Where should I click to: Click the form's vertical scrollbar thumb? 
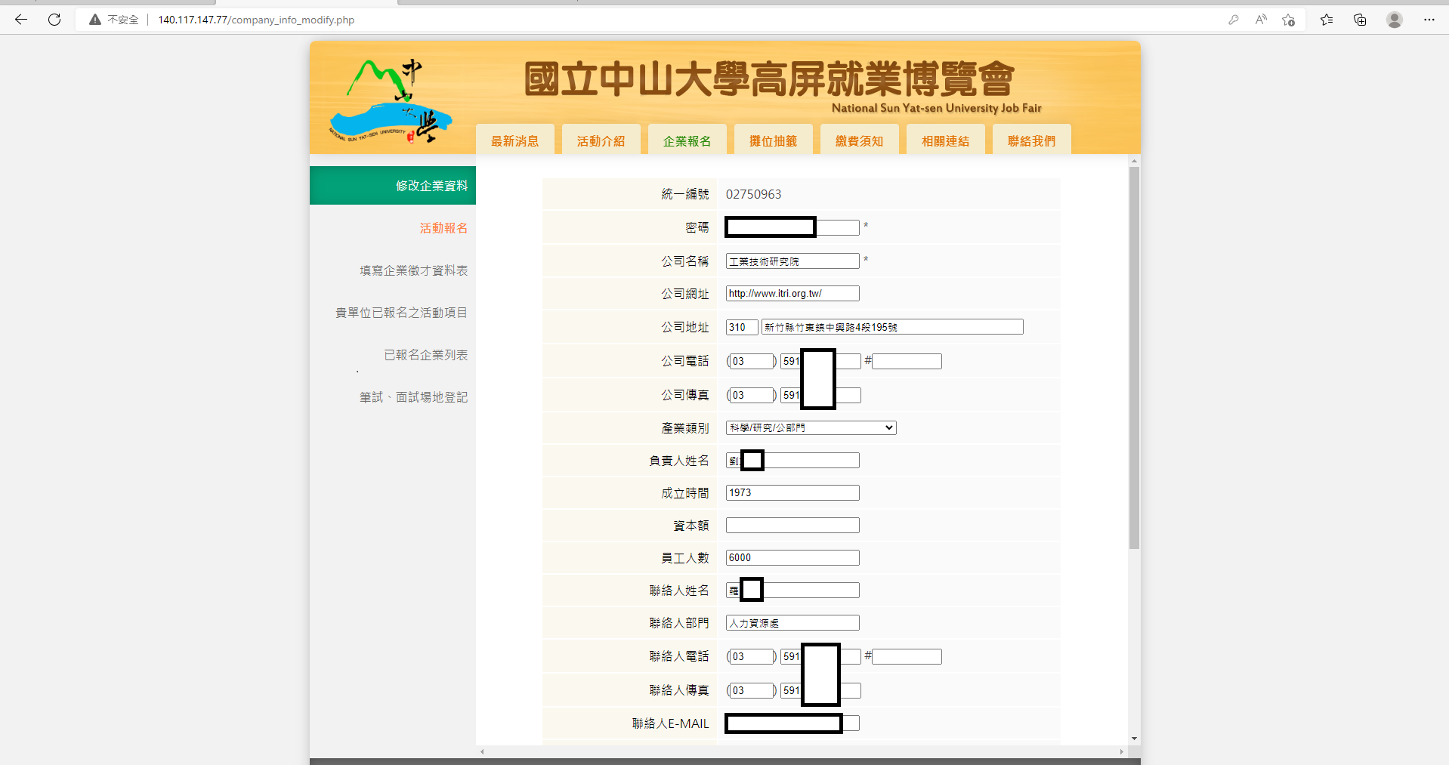pyautogui.click(x=1134, y=358)
